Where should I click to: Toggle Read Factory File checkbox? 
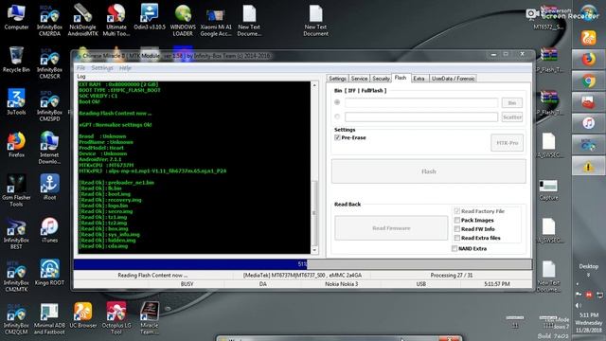pos(456,211)
